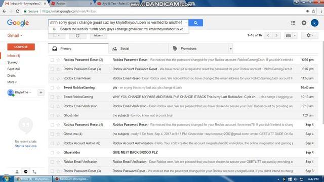Open the Windows Start button
Screen dimensions: 324x182
6,178
